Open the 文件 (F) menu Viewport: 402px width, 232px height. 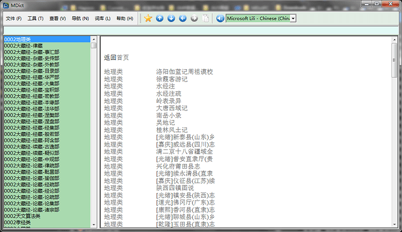[13, 19]
